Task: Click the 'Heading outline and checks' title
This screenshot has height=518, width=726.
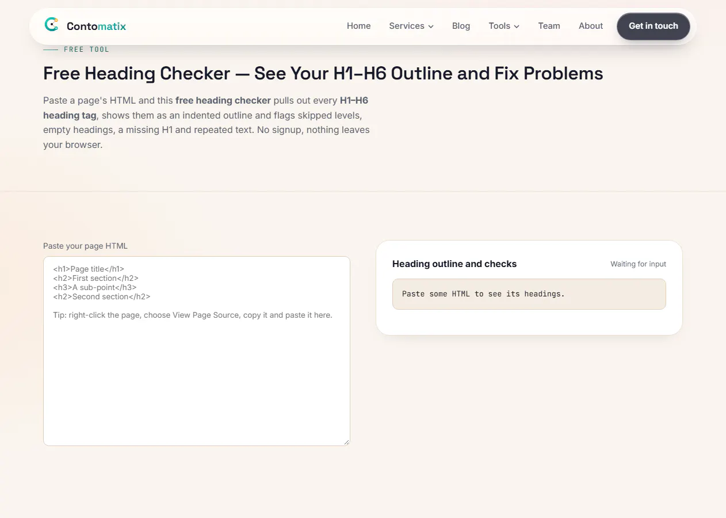Action: [x=454, y=264]
